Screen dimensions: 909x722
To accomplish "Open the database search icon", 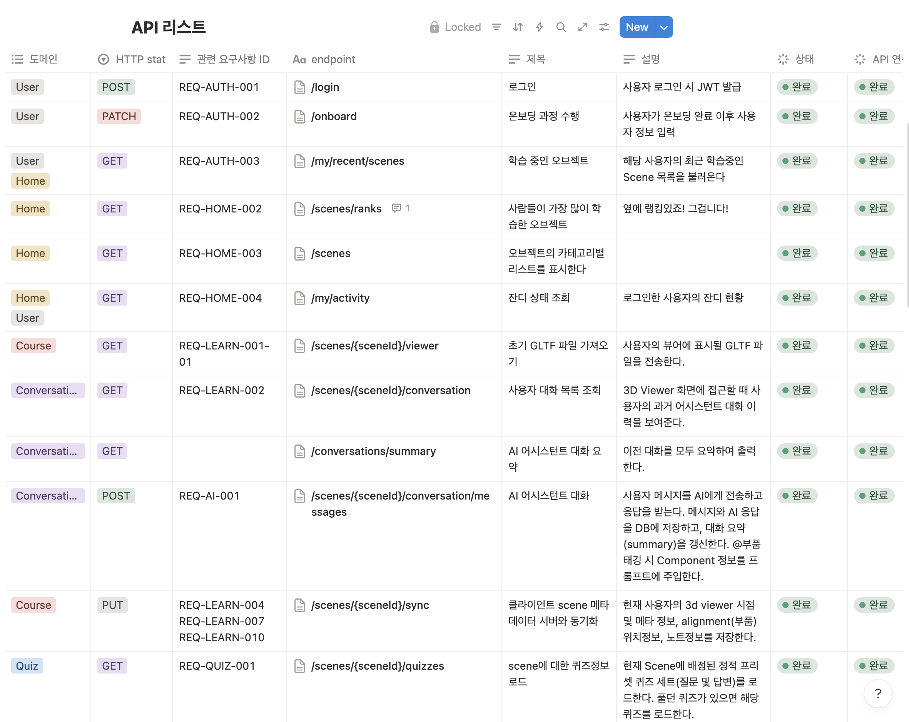I will pos(561,27).
